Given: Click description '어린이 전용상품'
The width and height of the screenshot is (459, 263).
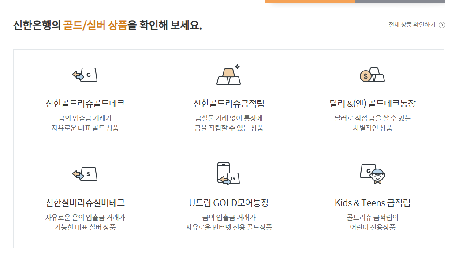Looking at the screenshot, I should point(373,227).
